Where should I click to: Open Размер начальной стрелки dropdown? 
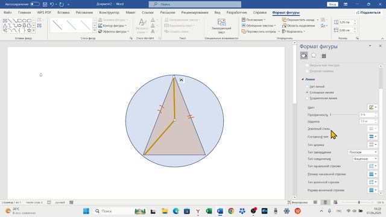pos(372,174)
